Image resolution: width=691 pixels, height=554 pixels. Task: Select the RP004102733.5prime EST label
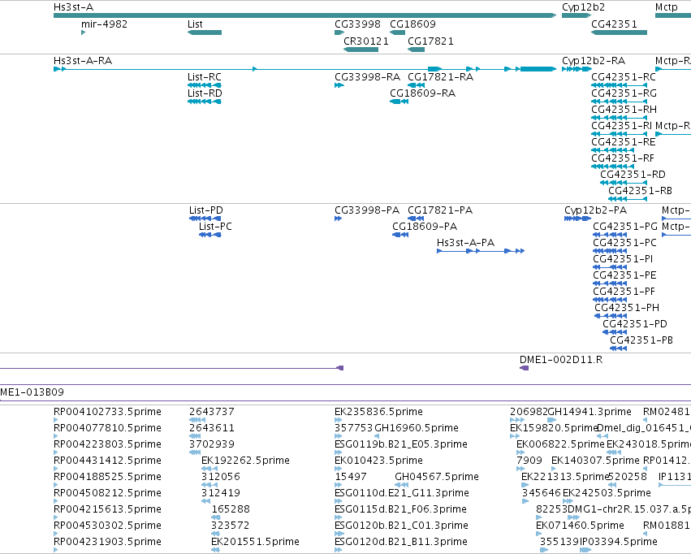point(107,413)
